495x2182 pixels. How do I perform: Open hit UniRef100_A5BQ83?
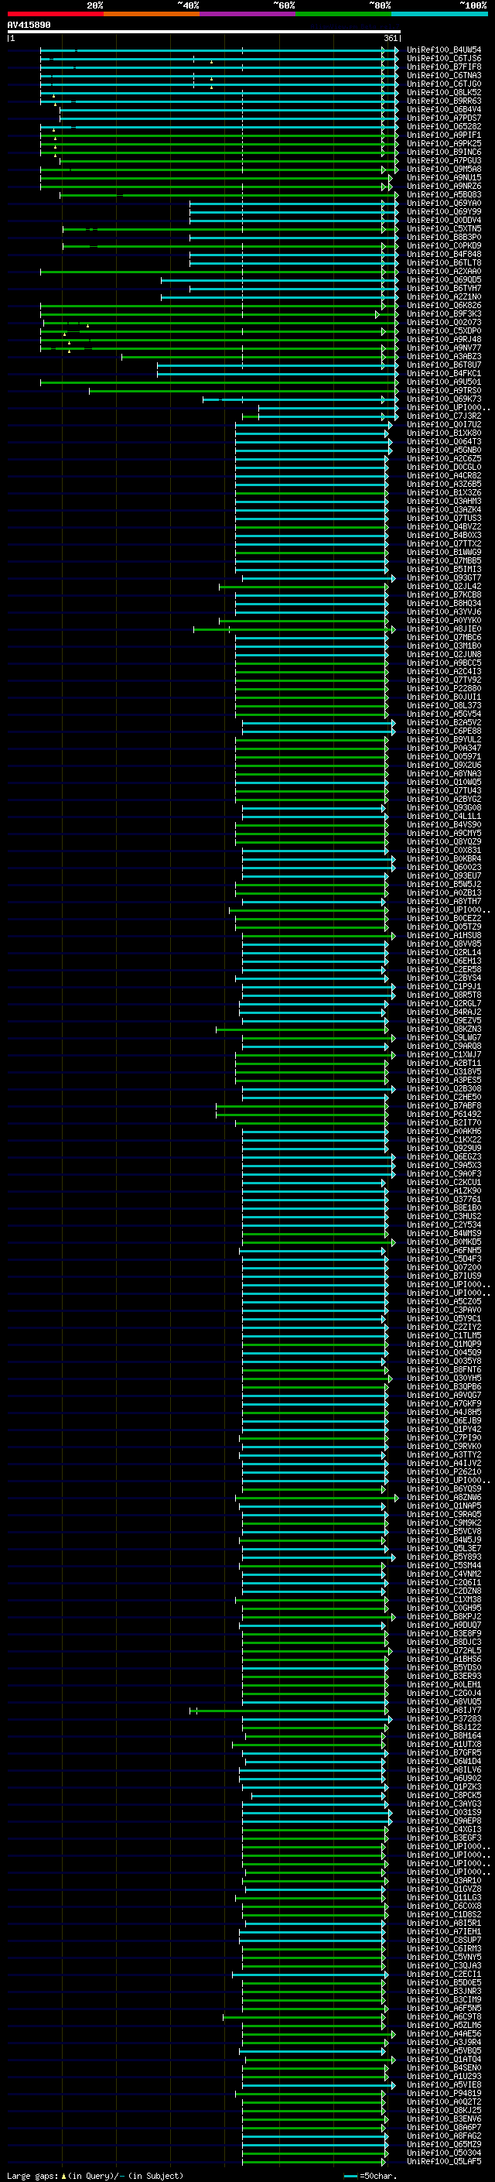tap(444, 195)
